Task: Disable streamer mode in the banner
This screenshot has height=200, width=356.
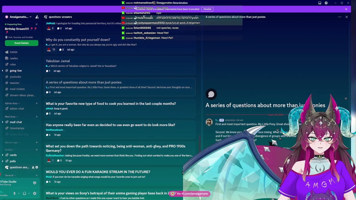Action: pos(207,9)
